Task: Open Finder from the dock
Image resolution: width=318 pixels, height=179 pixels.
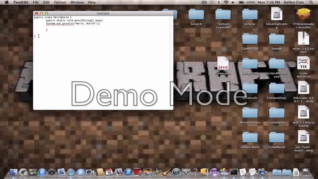Action: coord(13,172)
